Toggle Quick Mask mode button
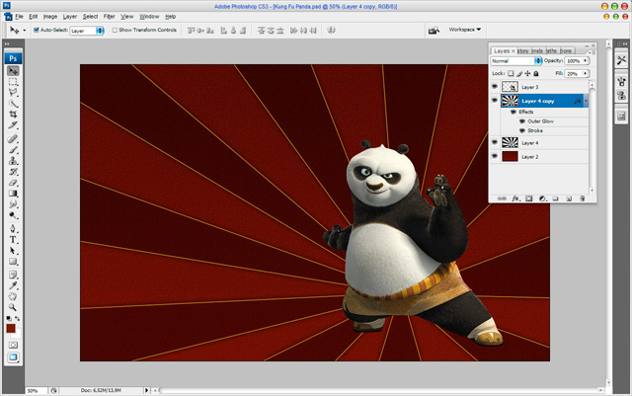Viewport: 632px width, 396px height. [x=13, y=346]
